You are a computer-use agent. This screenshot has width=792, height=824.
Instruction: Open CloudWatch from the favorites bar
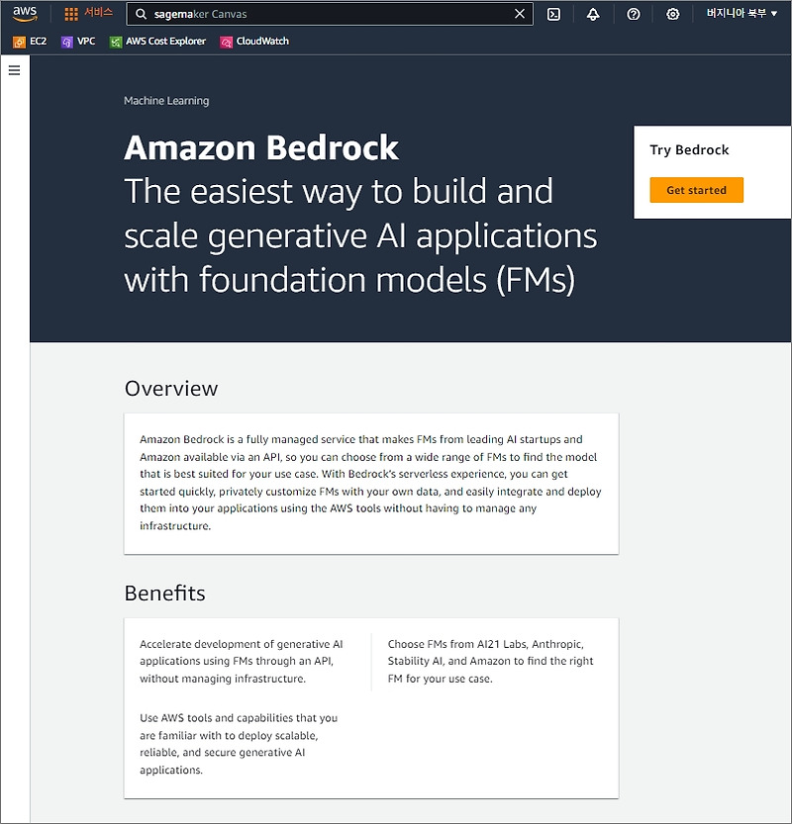coord(259,42)
